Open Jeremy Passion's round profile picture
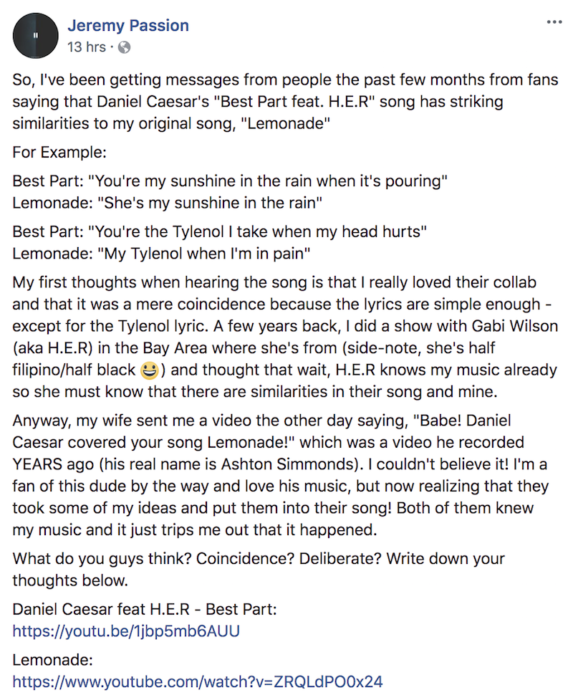This screenshot has width=573, height=700. click(36, 36)
